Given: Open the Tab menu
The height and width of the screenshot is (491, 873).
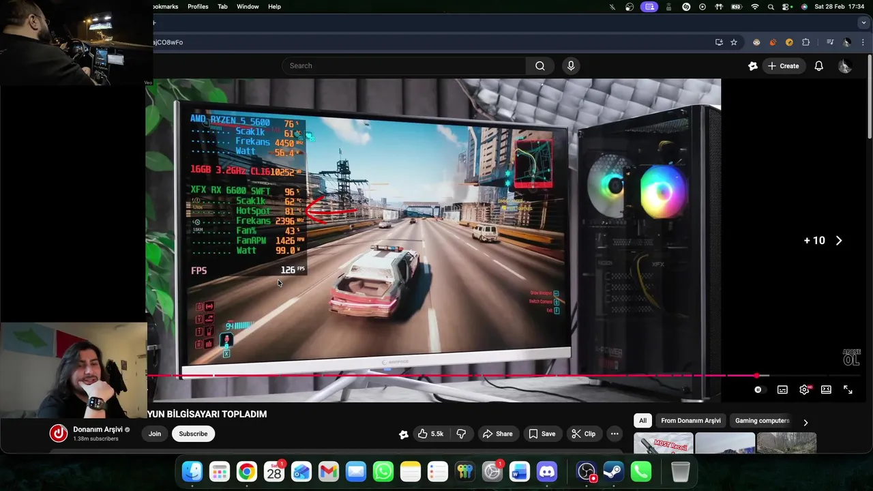Looking at the screenshot, I should (x=222, y=7).
